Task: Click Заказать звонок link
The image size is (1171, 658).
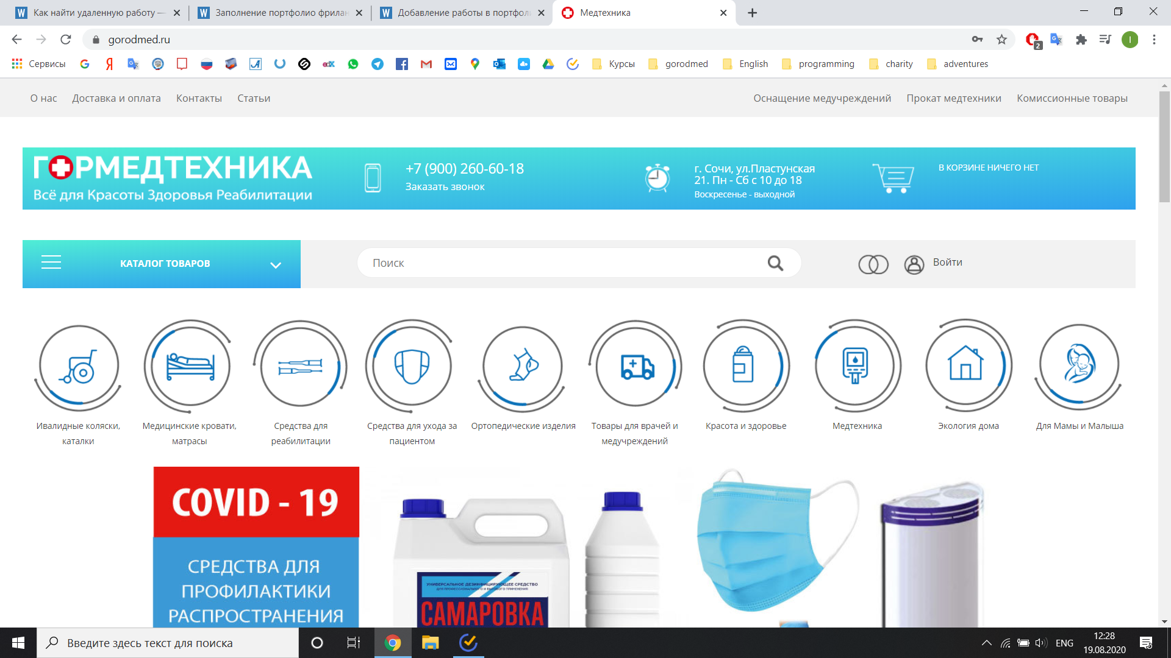Action: tap(445, 186)
